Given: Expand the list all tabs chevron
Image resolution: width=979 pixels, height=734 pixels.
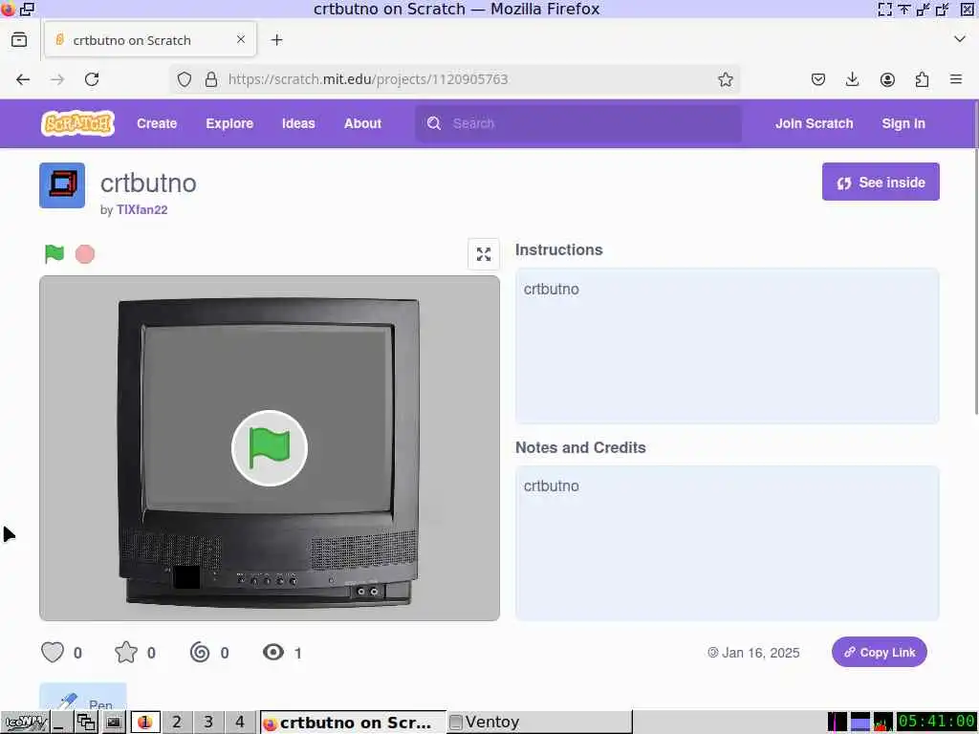Looking at the screenshot, I should click(x=960, y=39).
